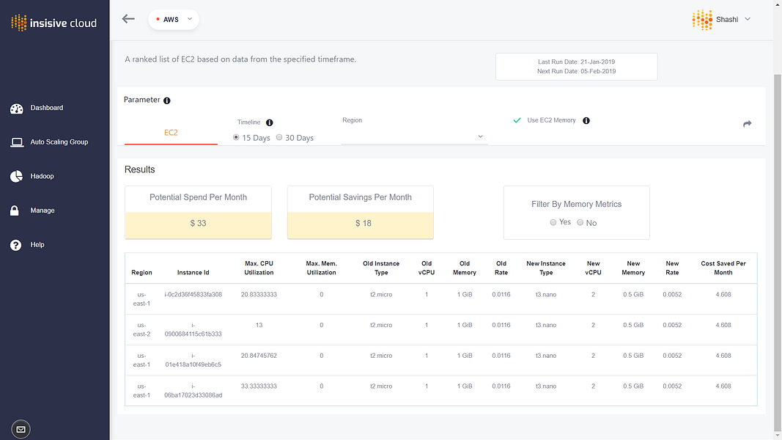Click the back arrow icon
The height and width of the screenshot is (440, 782).
tap(128, 19)
